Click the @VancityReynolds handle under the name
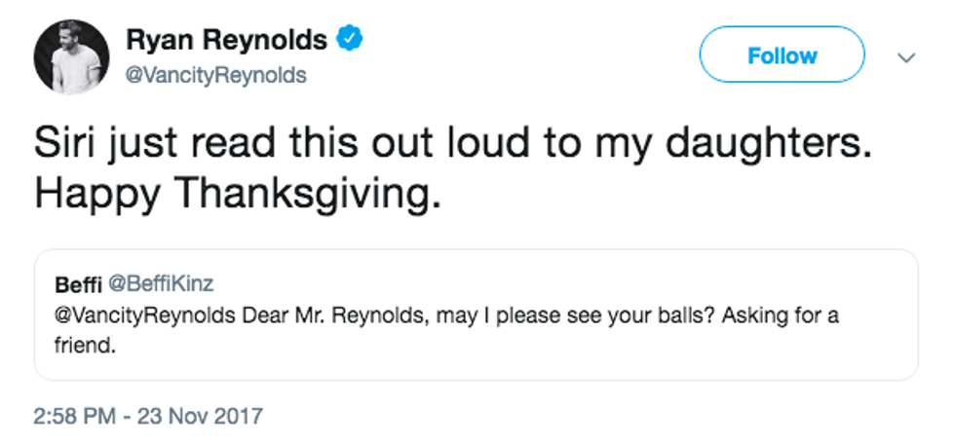This screenshot has width=955, height=444. [215, 75]
